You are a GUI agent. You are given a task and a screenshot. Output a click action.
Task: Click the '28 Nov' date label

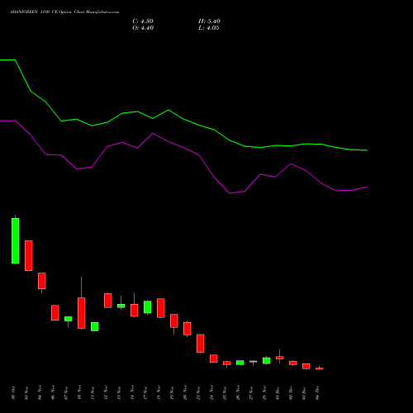coord(264,393)
